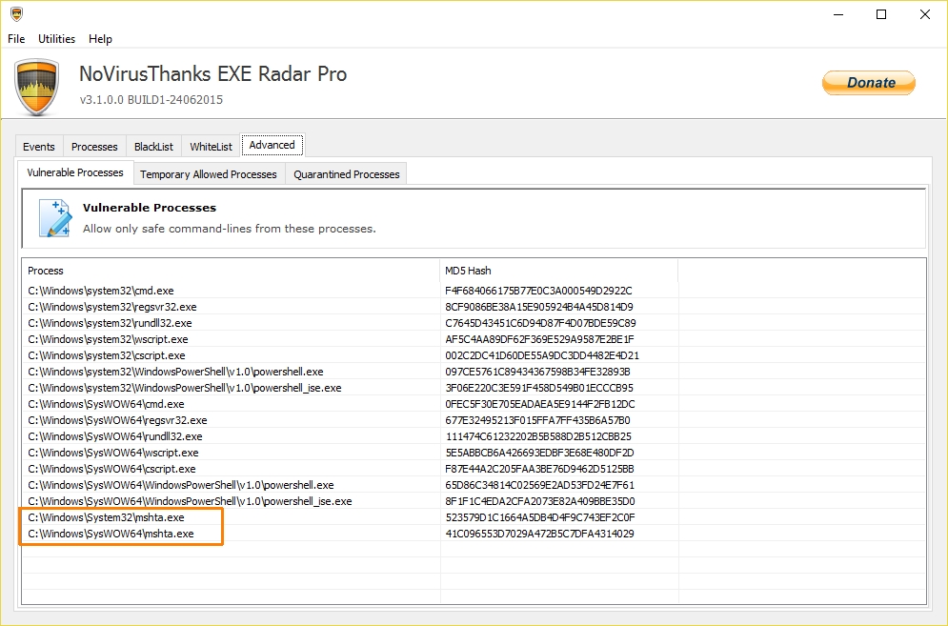Click hash 523579D1C1664A5DB4D4F9C743EF2C0F
This screenshot has width=948, height=626.
(540, 517)
